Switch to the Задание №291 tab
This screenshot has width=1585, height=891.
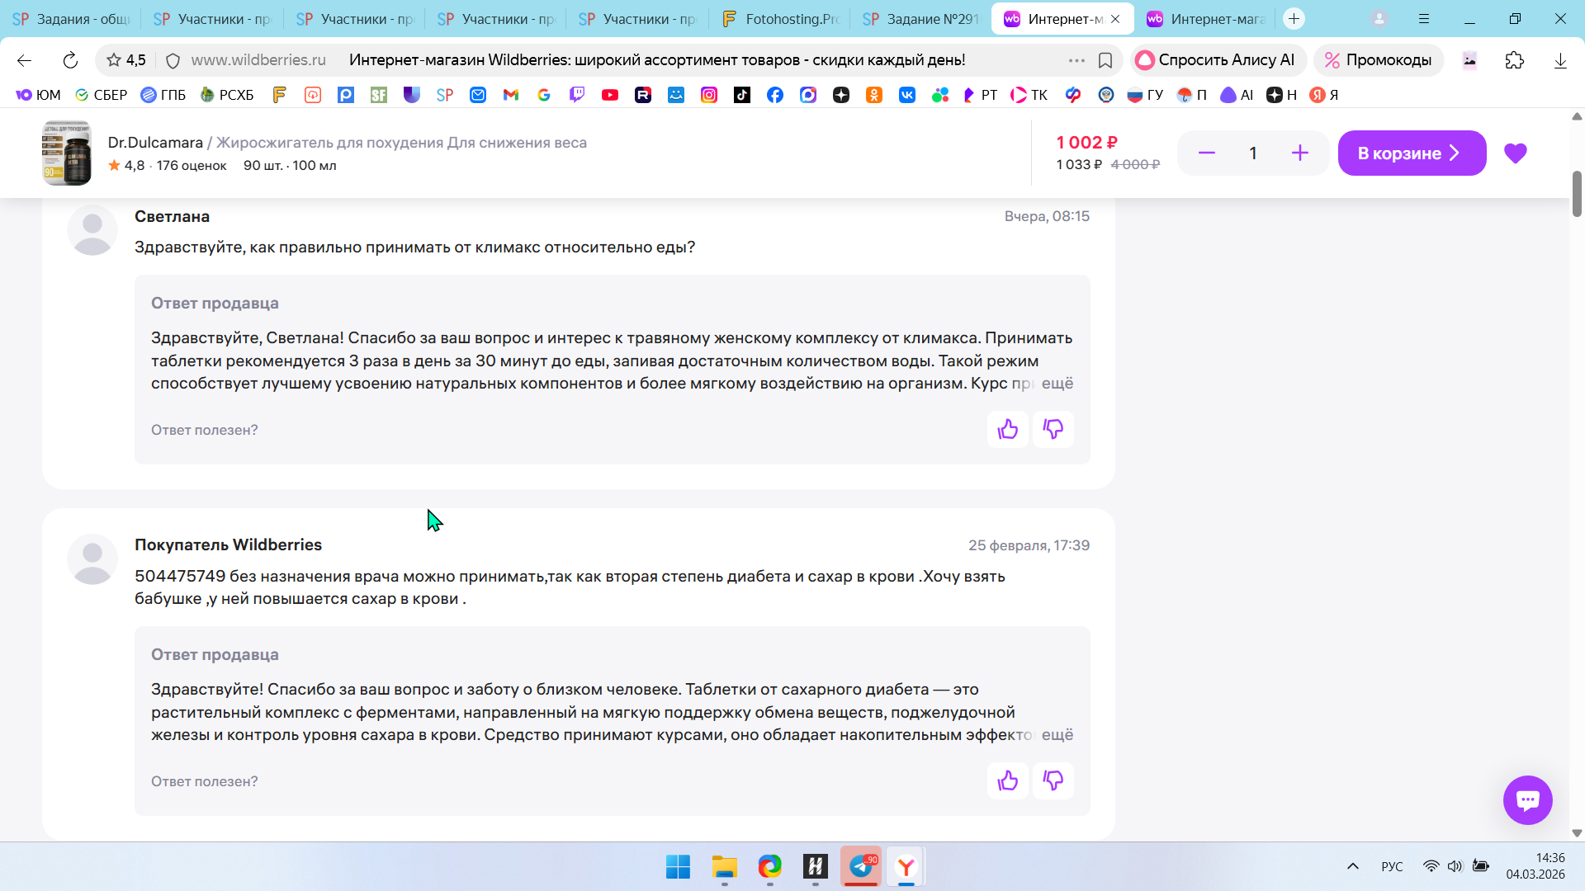tap(921, 19)
